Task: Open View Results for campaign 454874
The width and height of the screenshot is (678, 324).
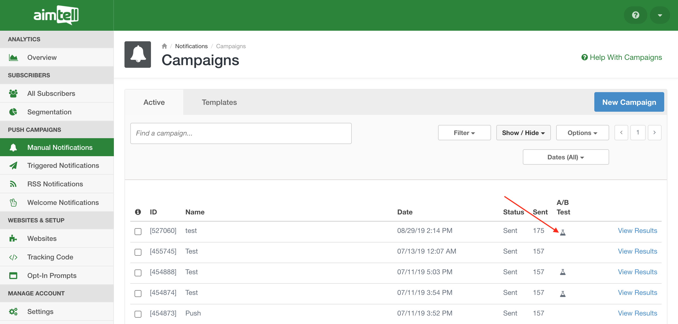Action: click(637, 292)
